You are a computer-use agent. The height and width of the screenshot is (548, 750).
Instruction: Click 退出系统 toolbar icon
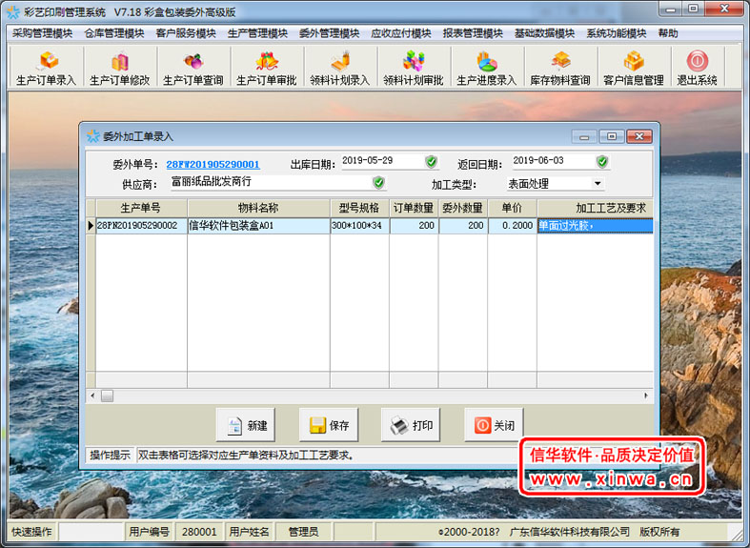[x=697, y=68]
